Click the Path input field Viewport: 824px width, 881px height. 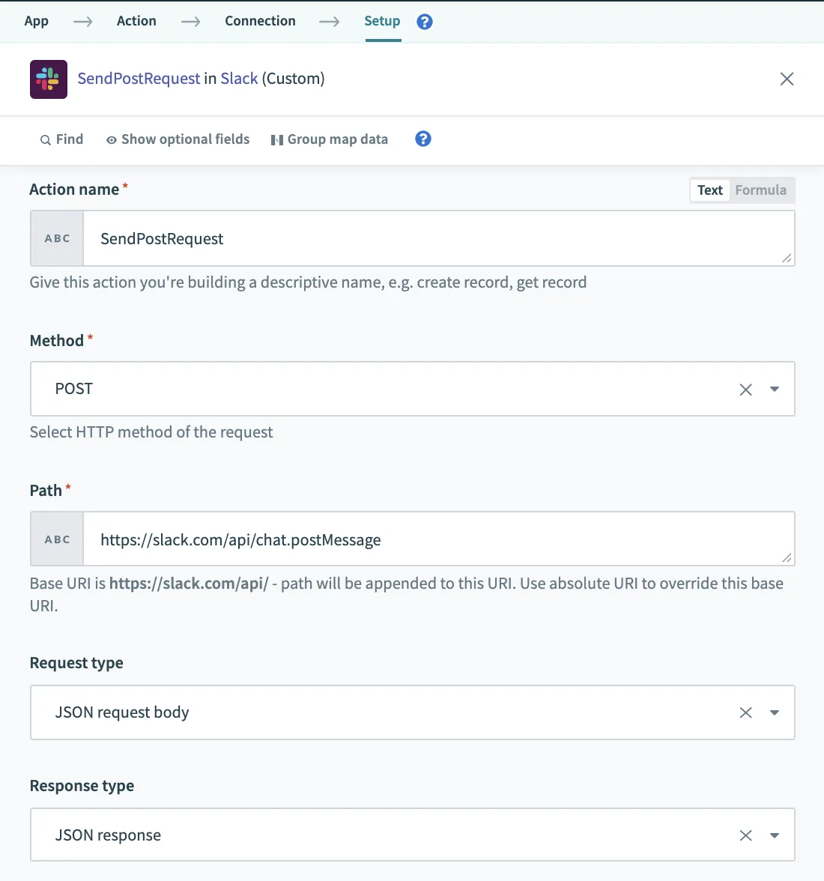(x=438, y=539)
